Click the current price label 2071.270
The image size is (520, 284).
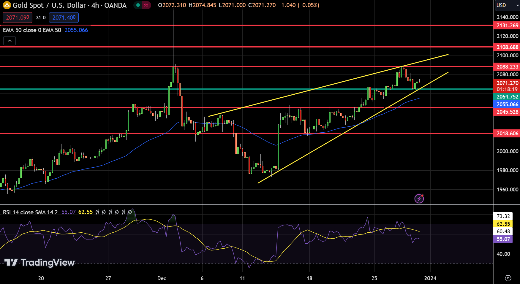point(507,83)
